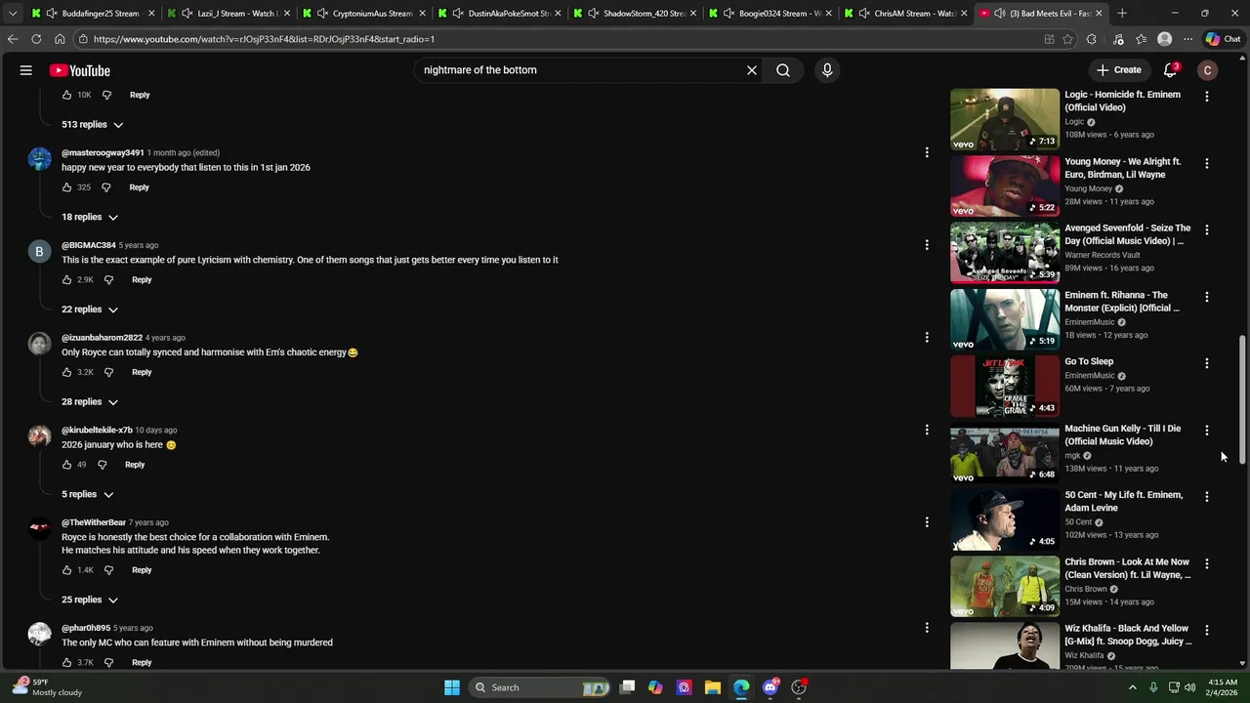Open the Copilot Chat button

1223,39
